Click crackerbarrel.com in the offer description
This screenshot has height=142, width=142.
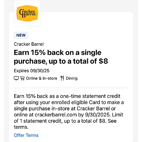[x=56, y=115]
